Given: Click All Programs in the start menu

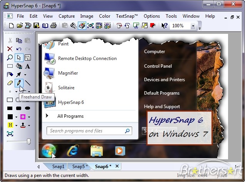Looking at the screenshot, I should pyautogui.click(x=70, y=116).
